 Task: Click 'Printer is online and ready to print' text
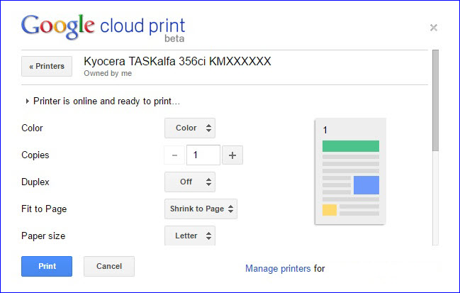click(106, 101)
